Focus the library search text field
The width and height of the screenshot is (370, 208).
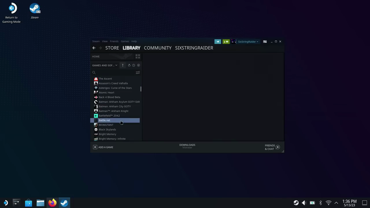[x=116, y=73]
